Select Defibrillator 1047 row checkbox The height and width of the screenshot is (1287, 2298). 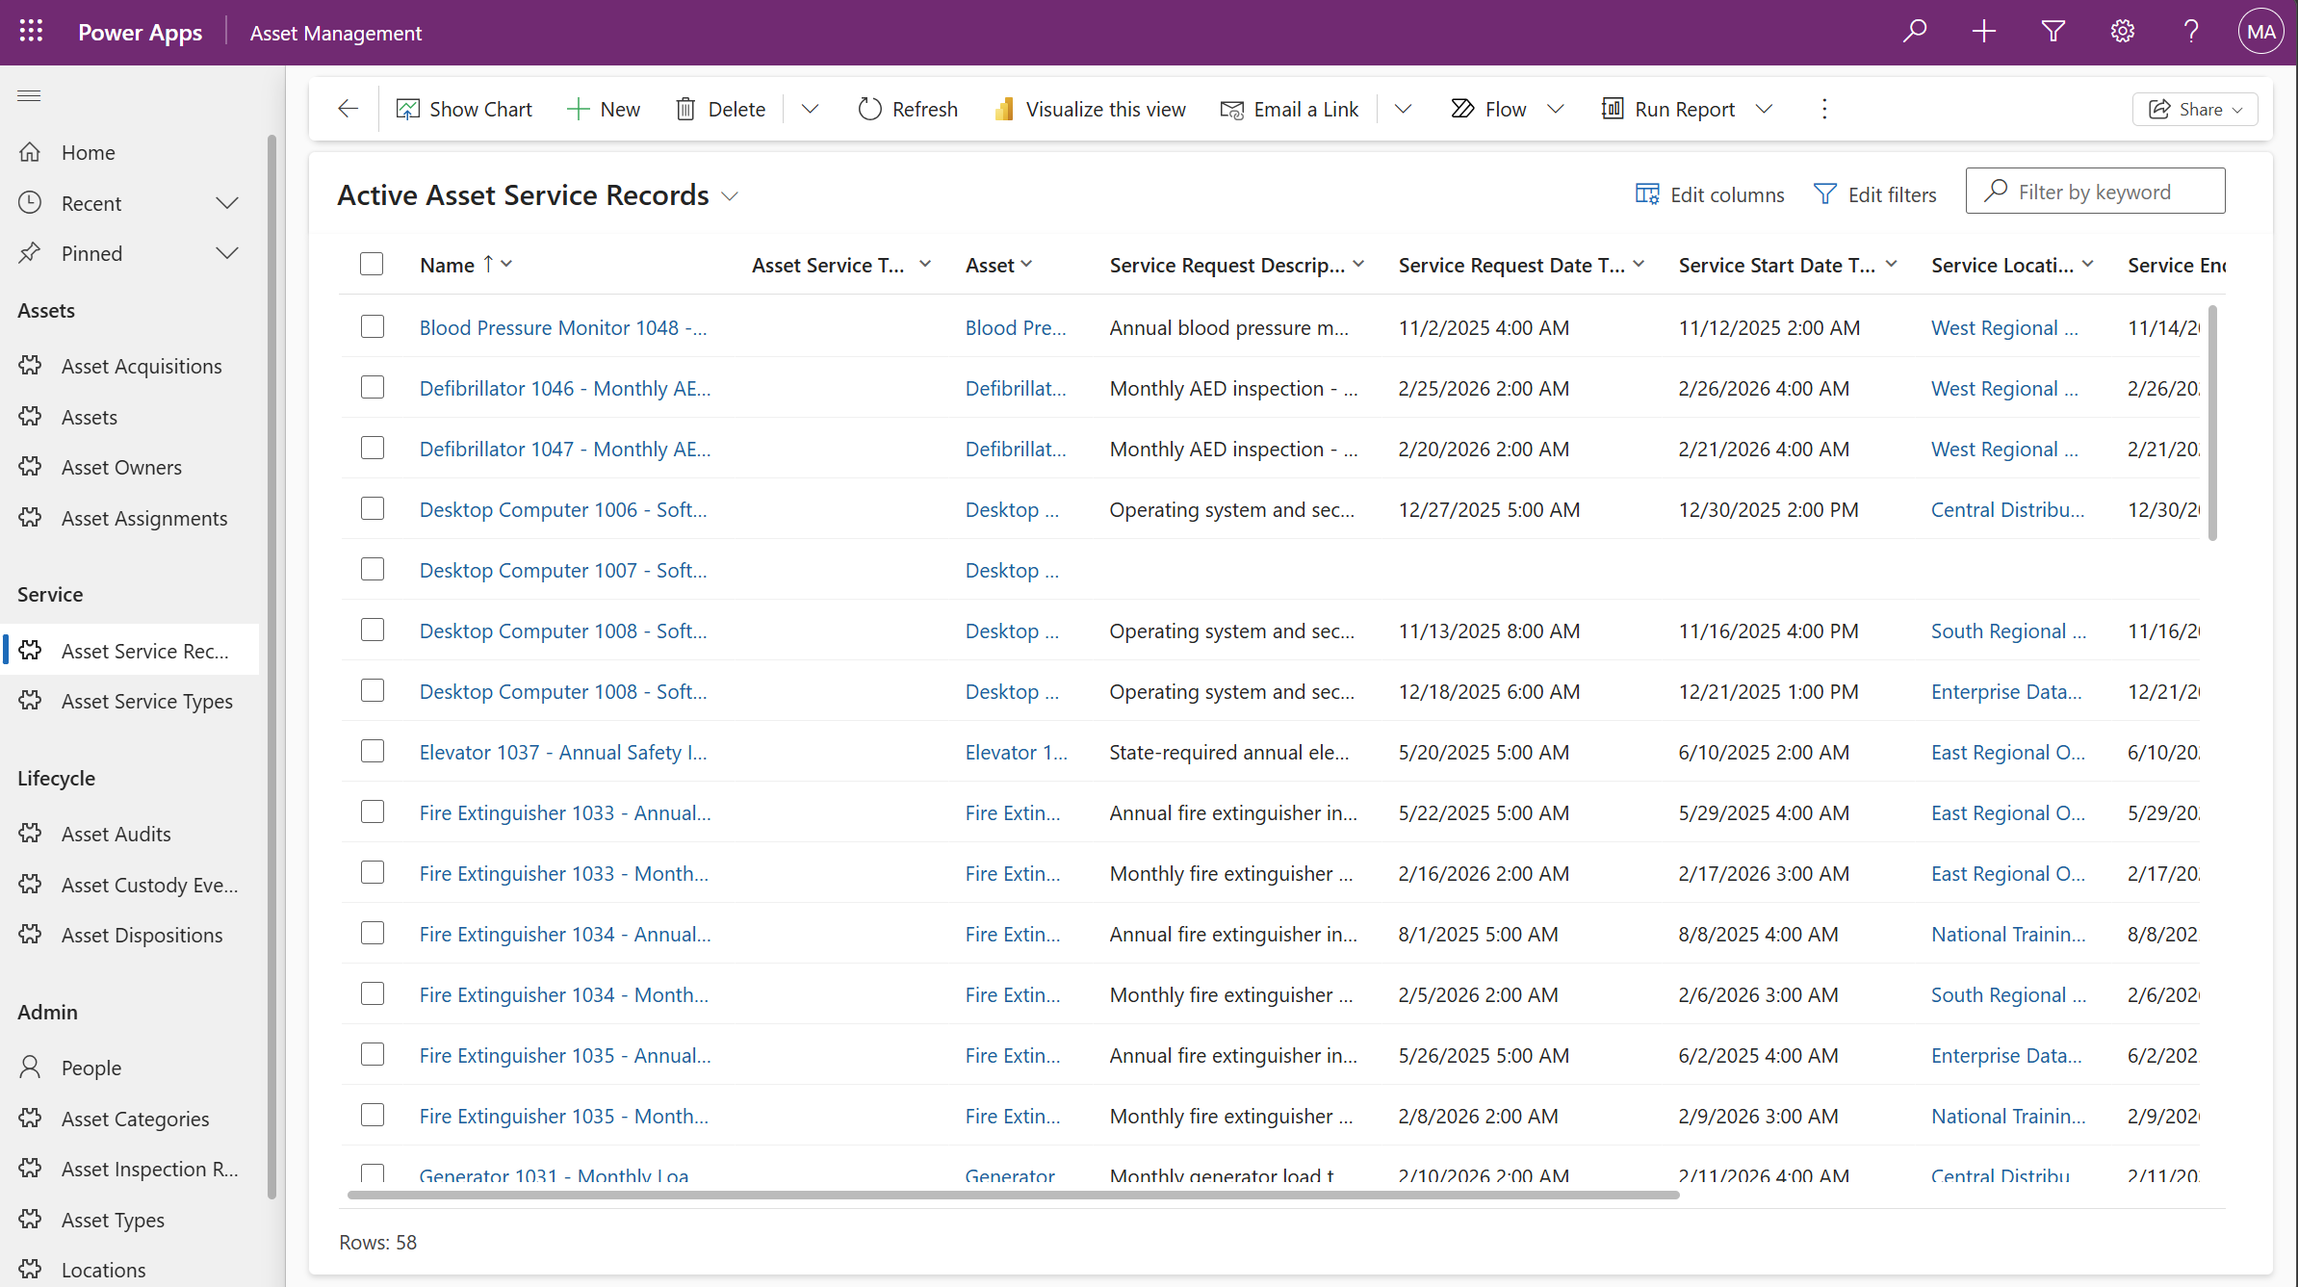[373, 448]
